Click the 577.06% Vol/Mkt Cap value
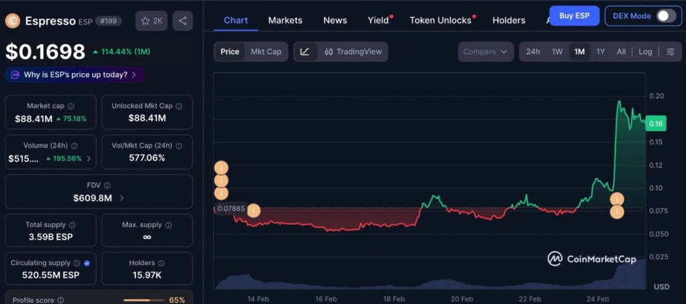 click(147, 158)
